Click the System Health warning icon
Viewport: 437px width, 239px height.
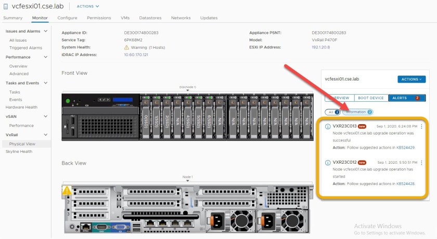tap(126, 47)
